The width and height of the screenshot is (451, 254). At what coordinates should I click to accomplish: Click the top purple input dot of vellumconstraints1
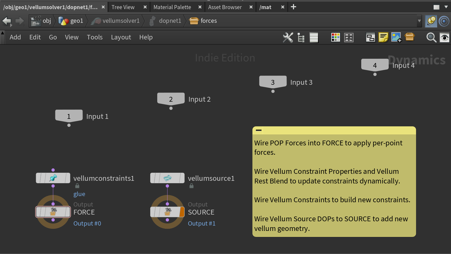point(53,170)
